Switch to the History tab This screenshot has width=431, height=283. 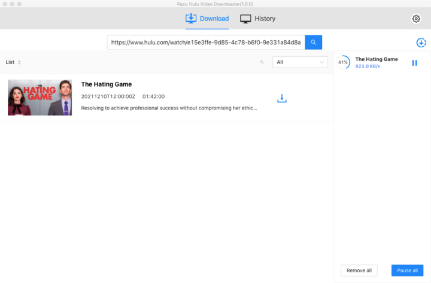[257, 19]
